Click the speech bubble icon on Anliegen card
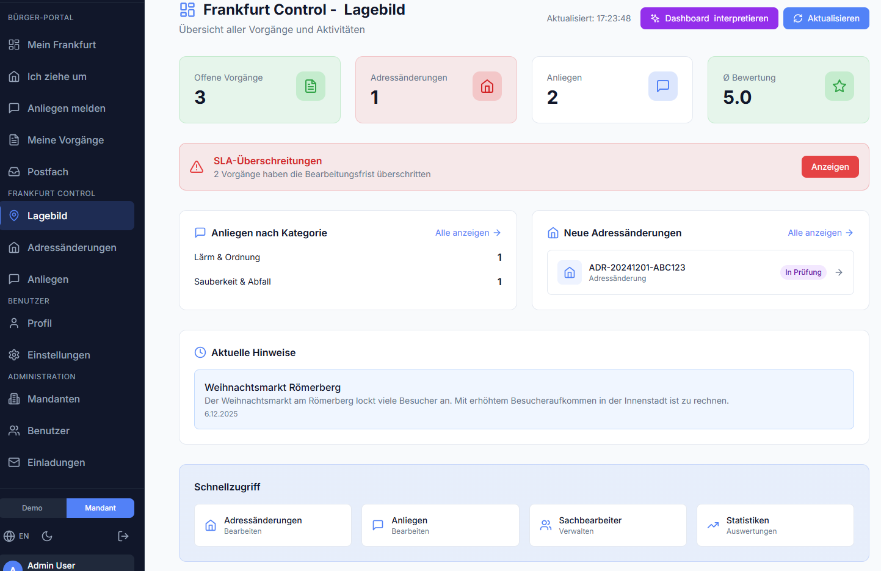The image size is (881, 571). pyautogui.click(x=662, y=86)
